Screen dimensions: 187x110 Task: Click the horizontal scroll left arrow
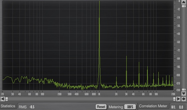click(x=3, y=99)
